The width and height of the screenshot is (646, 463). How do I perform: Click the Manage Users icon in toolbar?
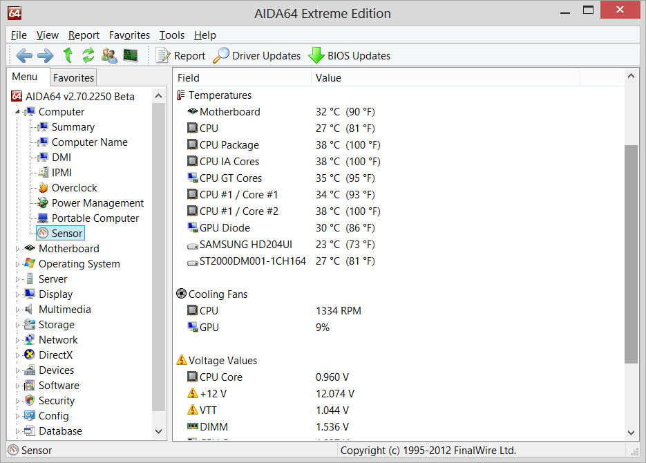(x=109, y=56)
